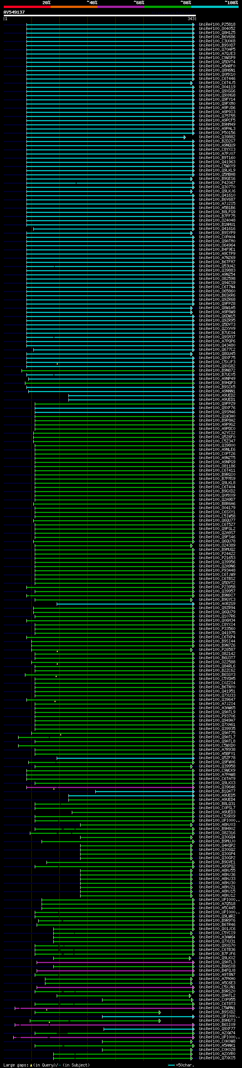Screen dimensions: 242x1068
Task: Open hit UniRef100_P42067
Action: point(217,183)
